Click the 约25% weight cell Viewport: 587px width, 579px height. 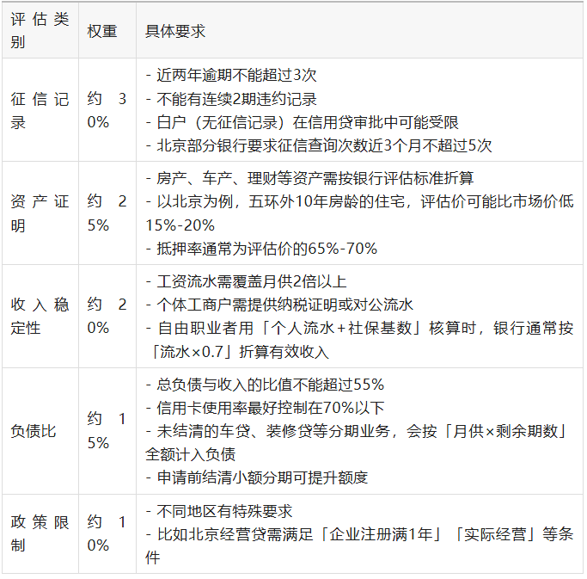pyautogui.click(x=107, y=213)
